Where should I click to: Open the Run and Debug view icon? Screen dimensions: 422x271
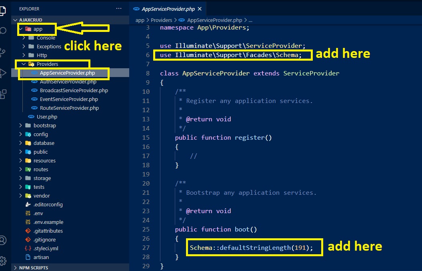(x=3, y=73)
